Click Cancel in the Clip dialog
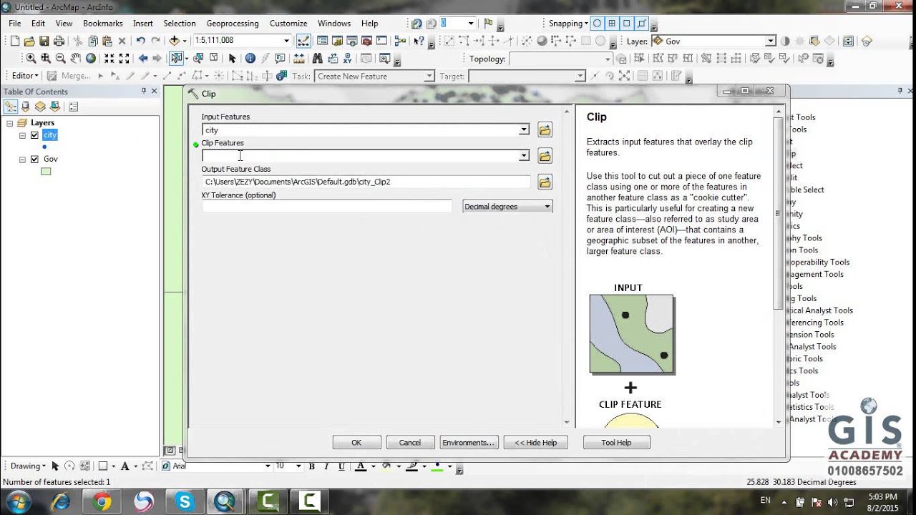The image size is (916, 515). click(x=410, y=443)
